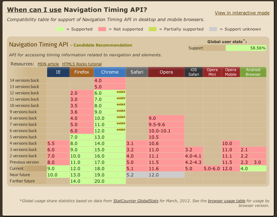Screen dimensions: 277x217
Task: Click the Android Browser 2.1 cell
Action: coord(253,149)
